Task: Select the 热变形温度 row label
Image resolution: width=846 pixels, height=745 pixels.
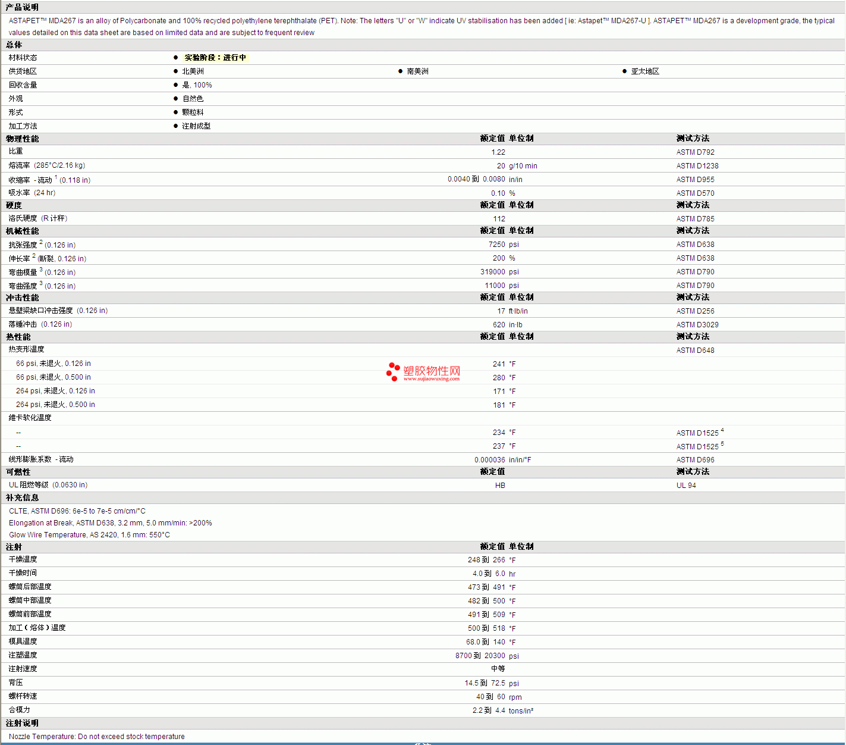Action: pos(26,349)
